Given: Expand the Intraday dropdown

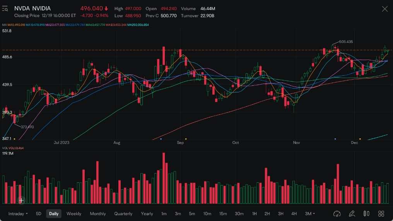Looking at the screenshot, I should click(x=18, y=214).
